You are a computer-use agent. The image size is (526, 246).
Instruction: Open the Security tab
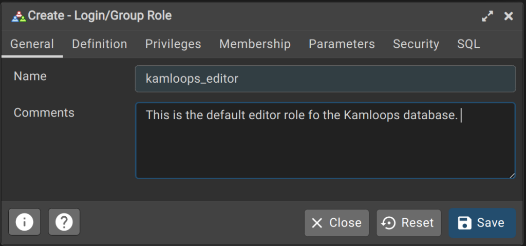(416, 44)
